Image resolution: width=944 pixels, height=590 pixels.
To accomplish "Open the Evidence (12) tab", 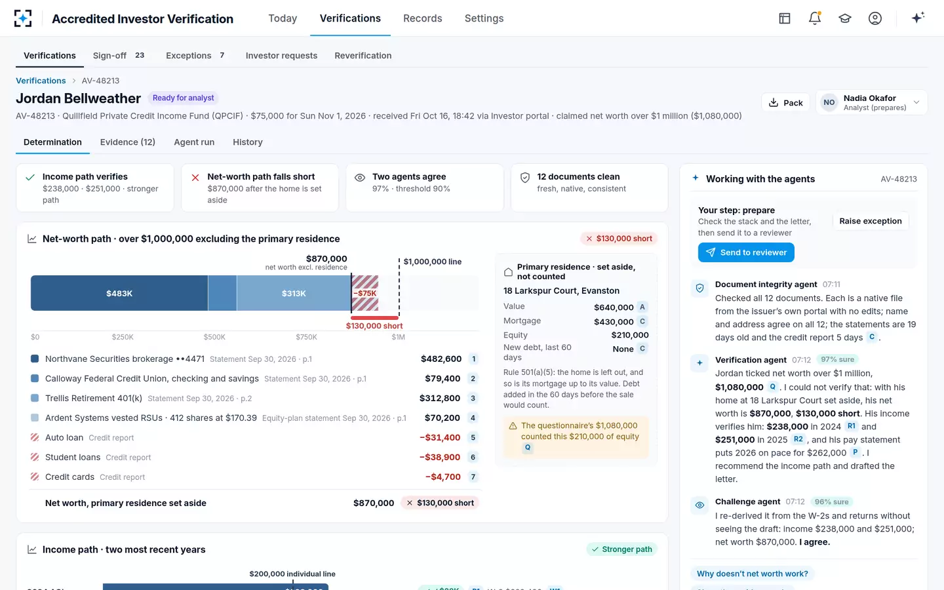I will tap(128, 142).
